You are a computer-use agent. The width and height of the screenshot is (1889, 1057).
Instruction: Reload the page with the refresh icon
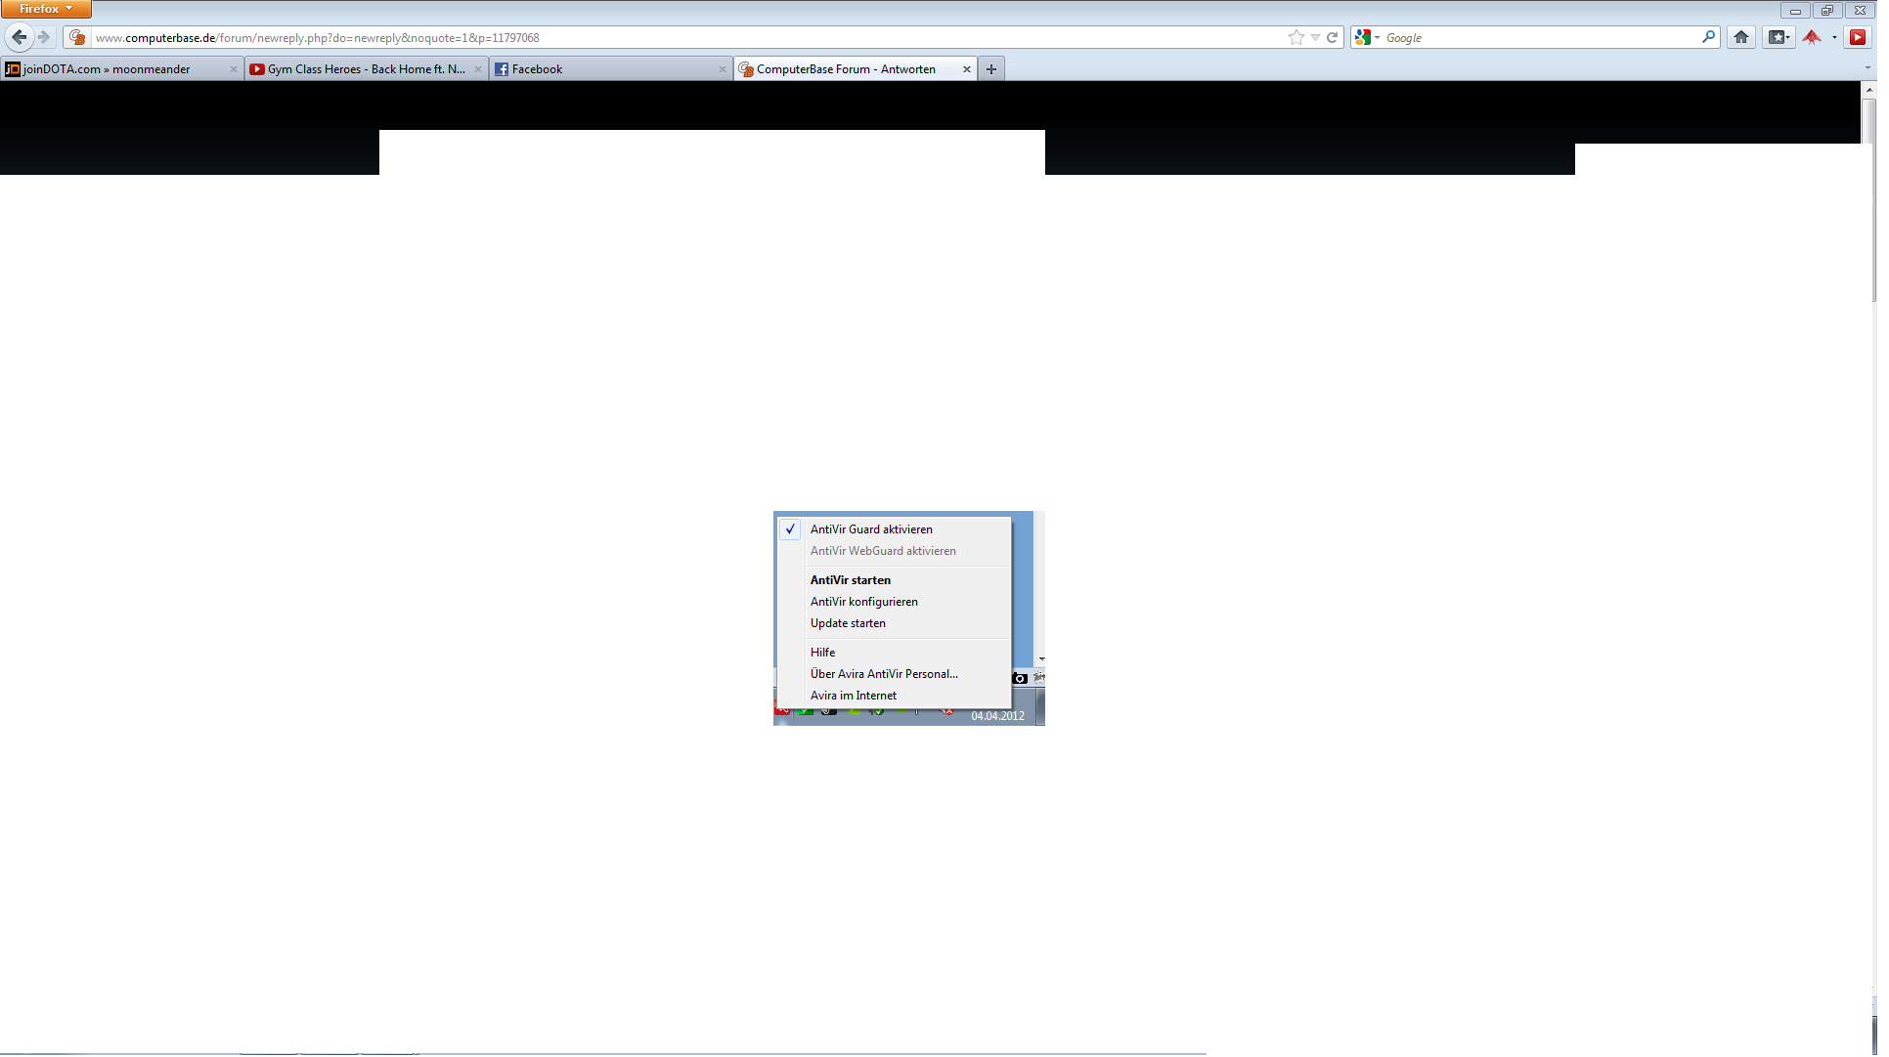click(1332, 37)
